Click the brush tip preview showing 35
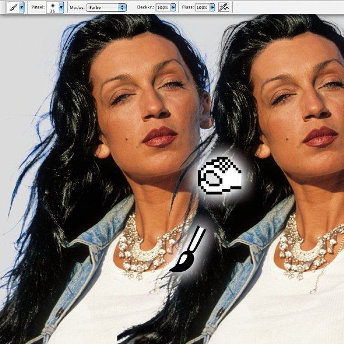 tap(52, 7)
